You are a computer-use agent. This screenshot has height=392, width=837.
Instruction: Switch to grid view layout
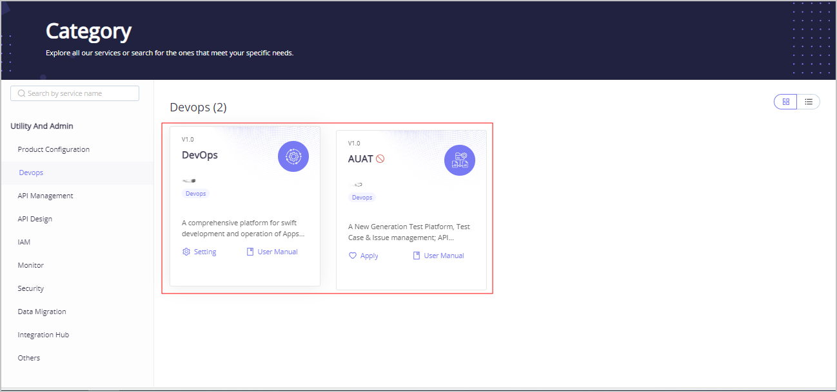click(785, 102)
